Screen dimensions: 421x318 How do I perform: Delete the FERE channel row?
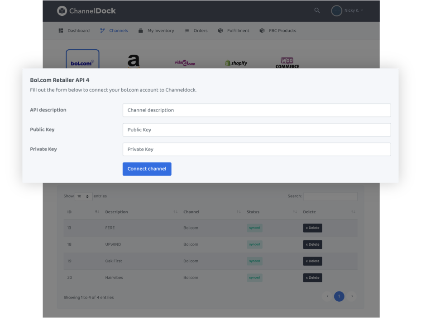coord(312,228)
